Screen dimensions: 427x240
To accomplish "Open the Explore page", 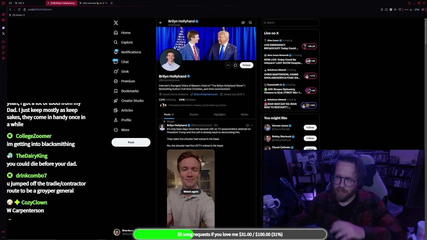I will (x=123, y=42).
